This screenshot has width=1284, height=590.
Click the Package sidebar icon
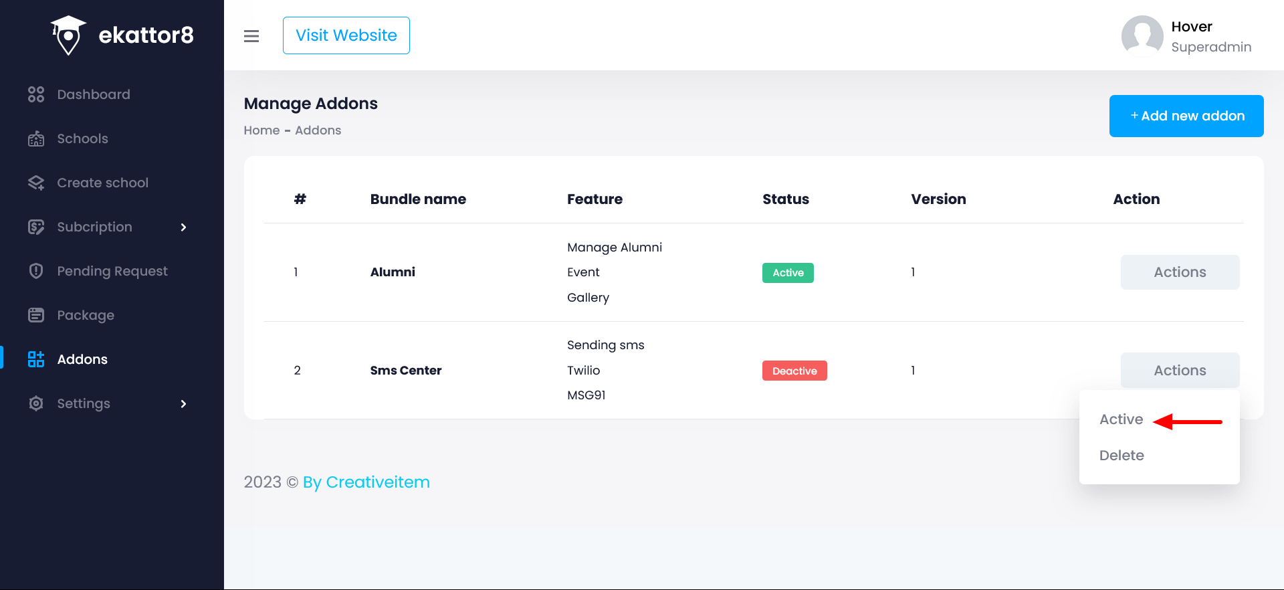pyautogui.click(x=36, y=315)
